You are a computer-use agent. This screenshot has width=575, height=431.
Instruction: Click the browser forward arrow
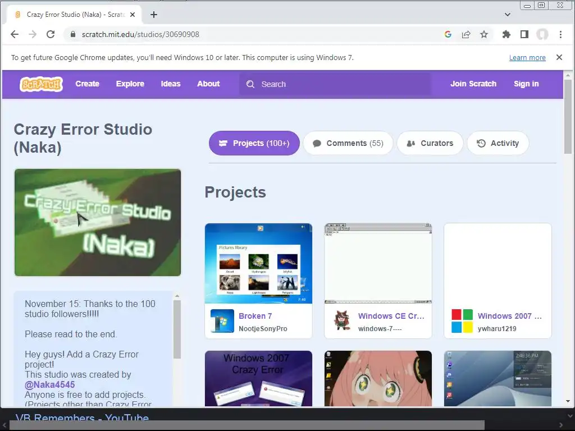point(33,34)
